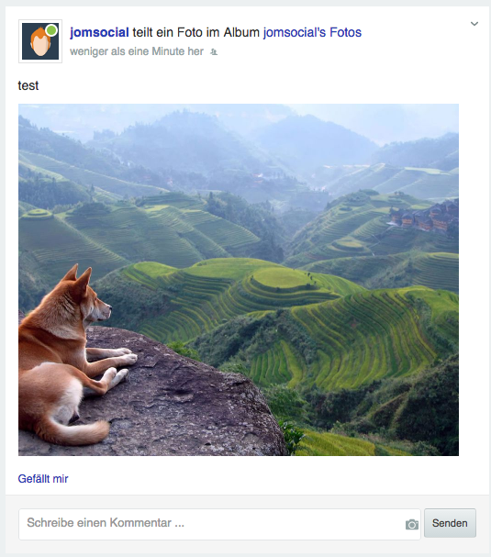Viewport: 491px width, 557px height.
Task: Click the dog in the shared photo
Action: [68, 355]
